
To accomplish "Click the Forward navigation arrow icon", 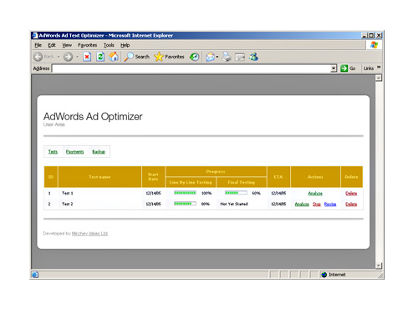I will (68, 57).
